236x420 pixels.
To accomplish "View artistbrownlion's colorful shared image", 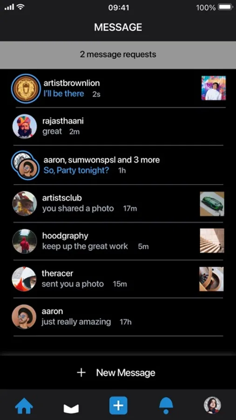I will click(214, 88).
